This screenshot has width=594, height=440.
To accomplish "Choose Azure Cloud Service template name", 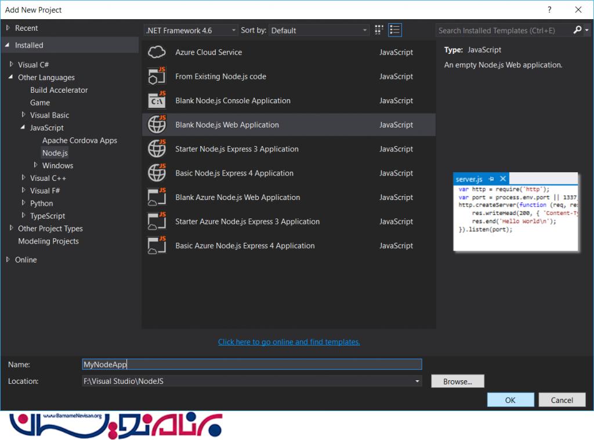I will (x=208, y=52).
